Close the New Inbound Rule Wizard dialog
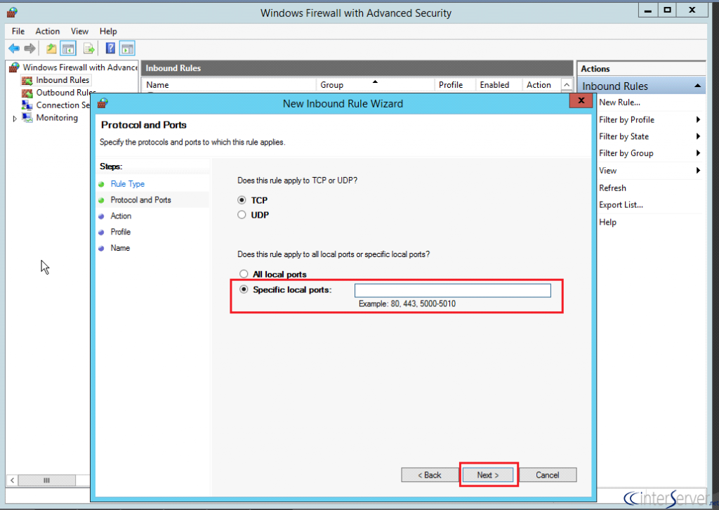The height and width of the screenshot is (510, 719). (581, 100)
